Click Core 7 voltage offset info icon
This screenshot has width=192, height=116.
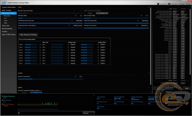(98, 63)
